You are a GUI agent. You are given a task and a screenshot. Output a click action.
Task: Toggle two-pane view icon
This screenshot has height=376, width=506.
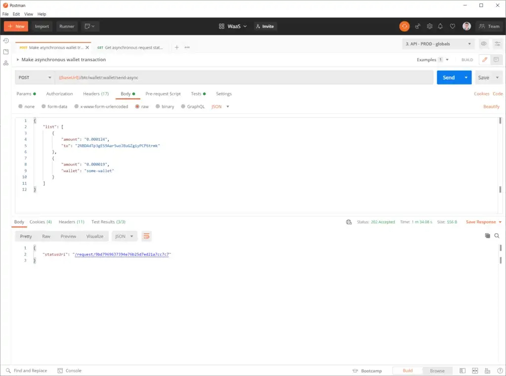tap(475, 371)
